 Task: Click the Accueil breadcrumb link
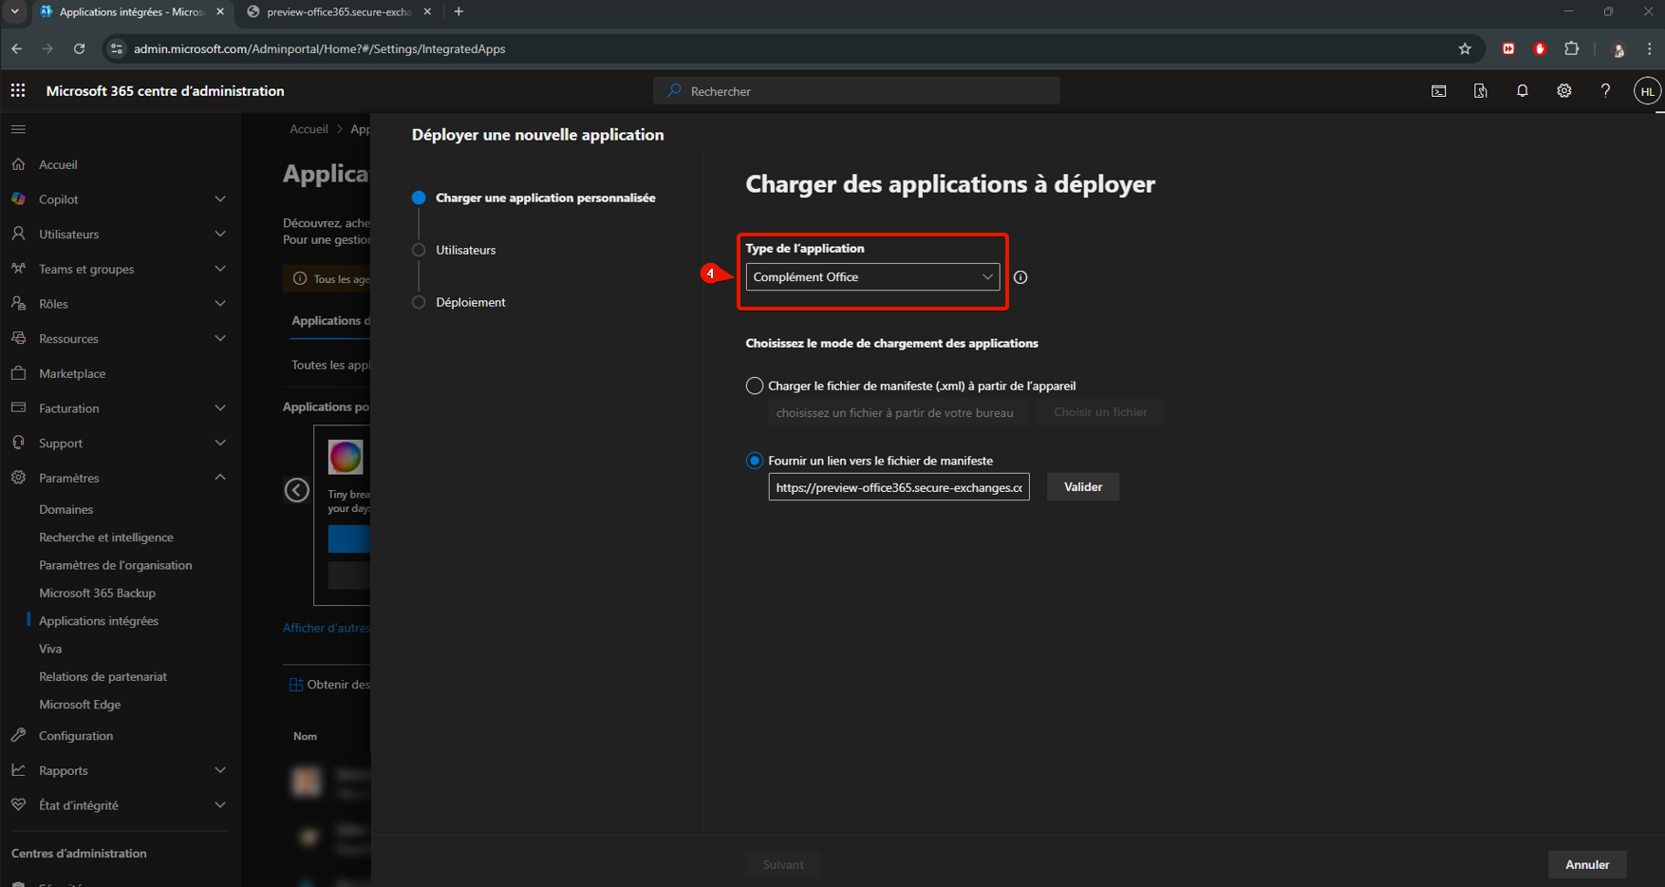tap(309, 129)
